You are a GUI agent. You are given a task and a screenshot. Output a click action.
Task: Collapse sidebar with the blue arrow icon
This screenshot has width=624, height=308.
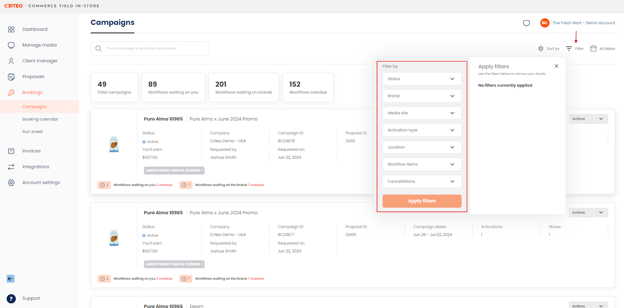(x=11, y=279)
